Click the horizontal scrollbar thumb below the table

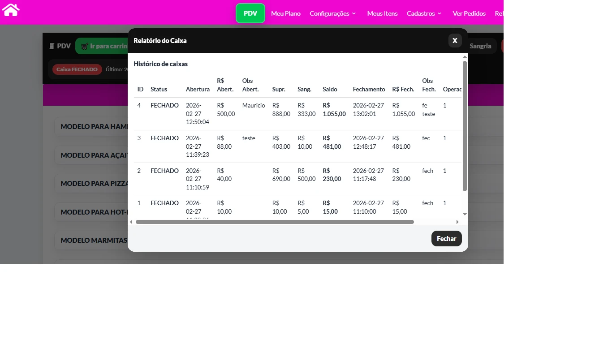coord(275,222)
